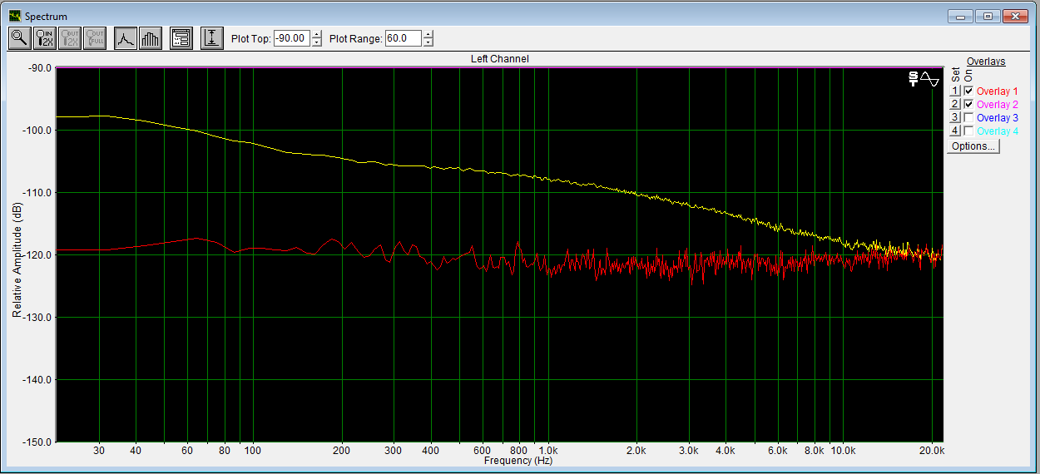Viewport: 1040px width, 474px height.
Task: Increase Plot Top with up arrow
Action: click(x=316, y=34)
